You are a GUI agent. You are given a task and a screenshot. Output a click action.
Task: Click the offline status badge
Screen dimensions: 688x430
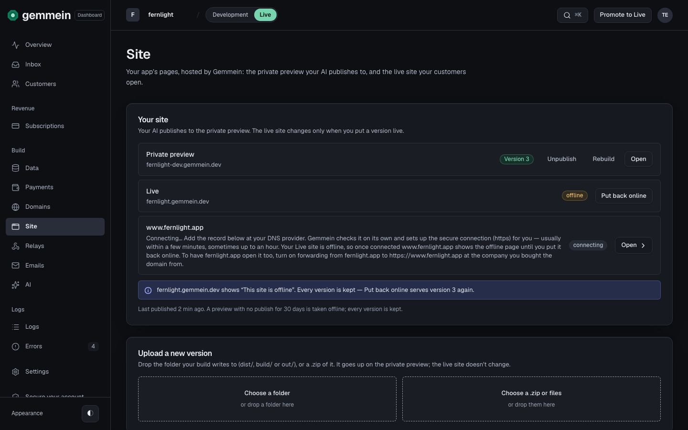pyautogui.click(x=574, y=195)
